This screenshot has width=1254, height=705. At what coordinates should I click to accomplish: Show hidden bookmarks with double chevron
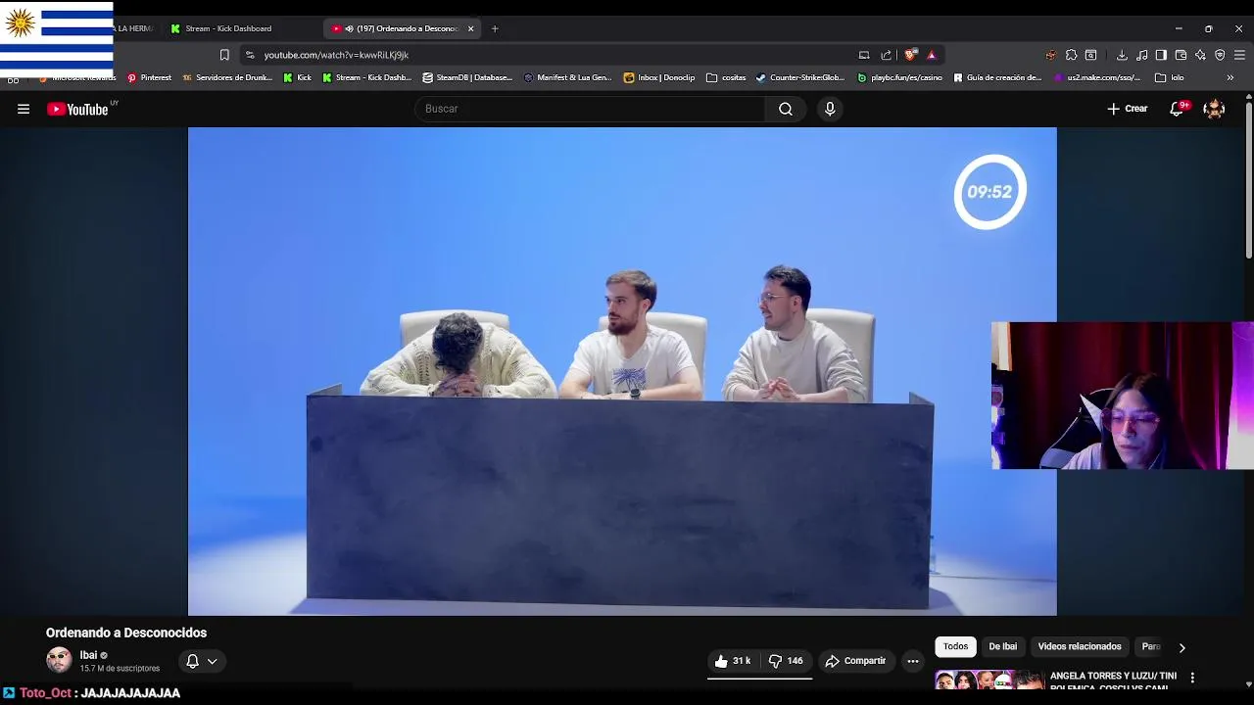tap(1230, 77)
